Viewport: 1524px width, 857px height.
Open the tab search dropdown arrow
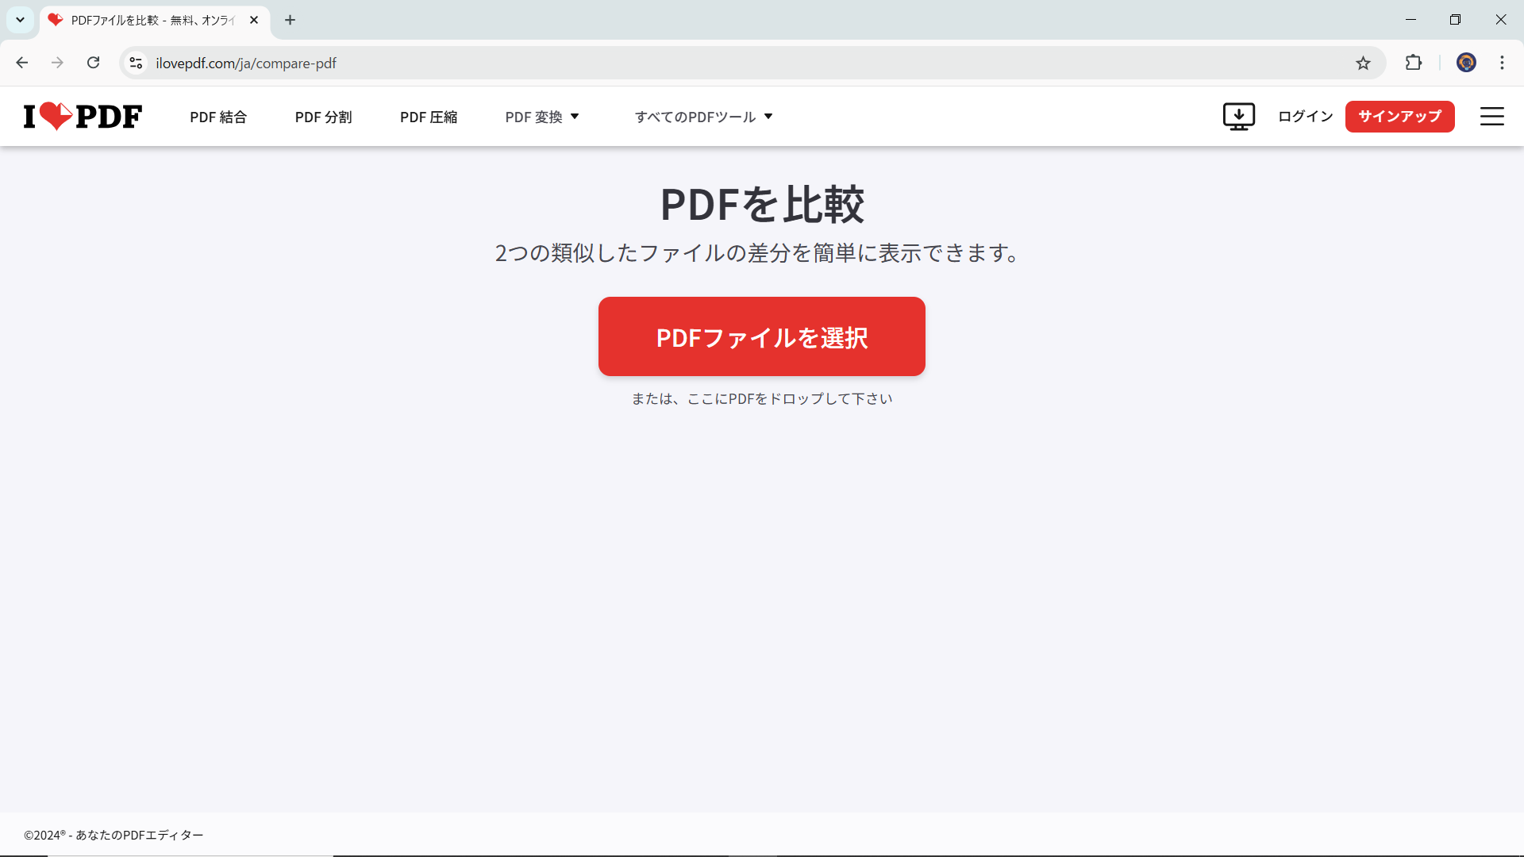coord(20,20)
